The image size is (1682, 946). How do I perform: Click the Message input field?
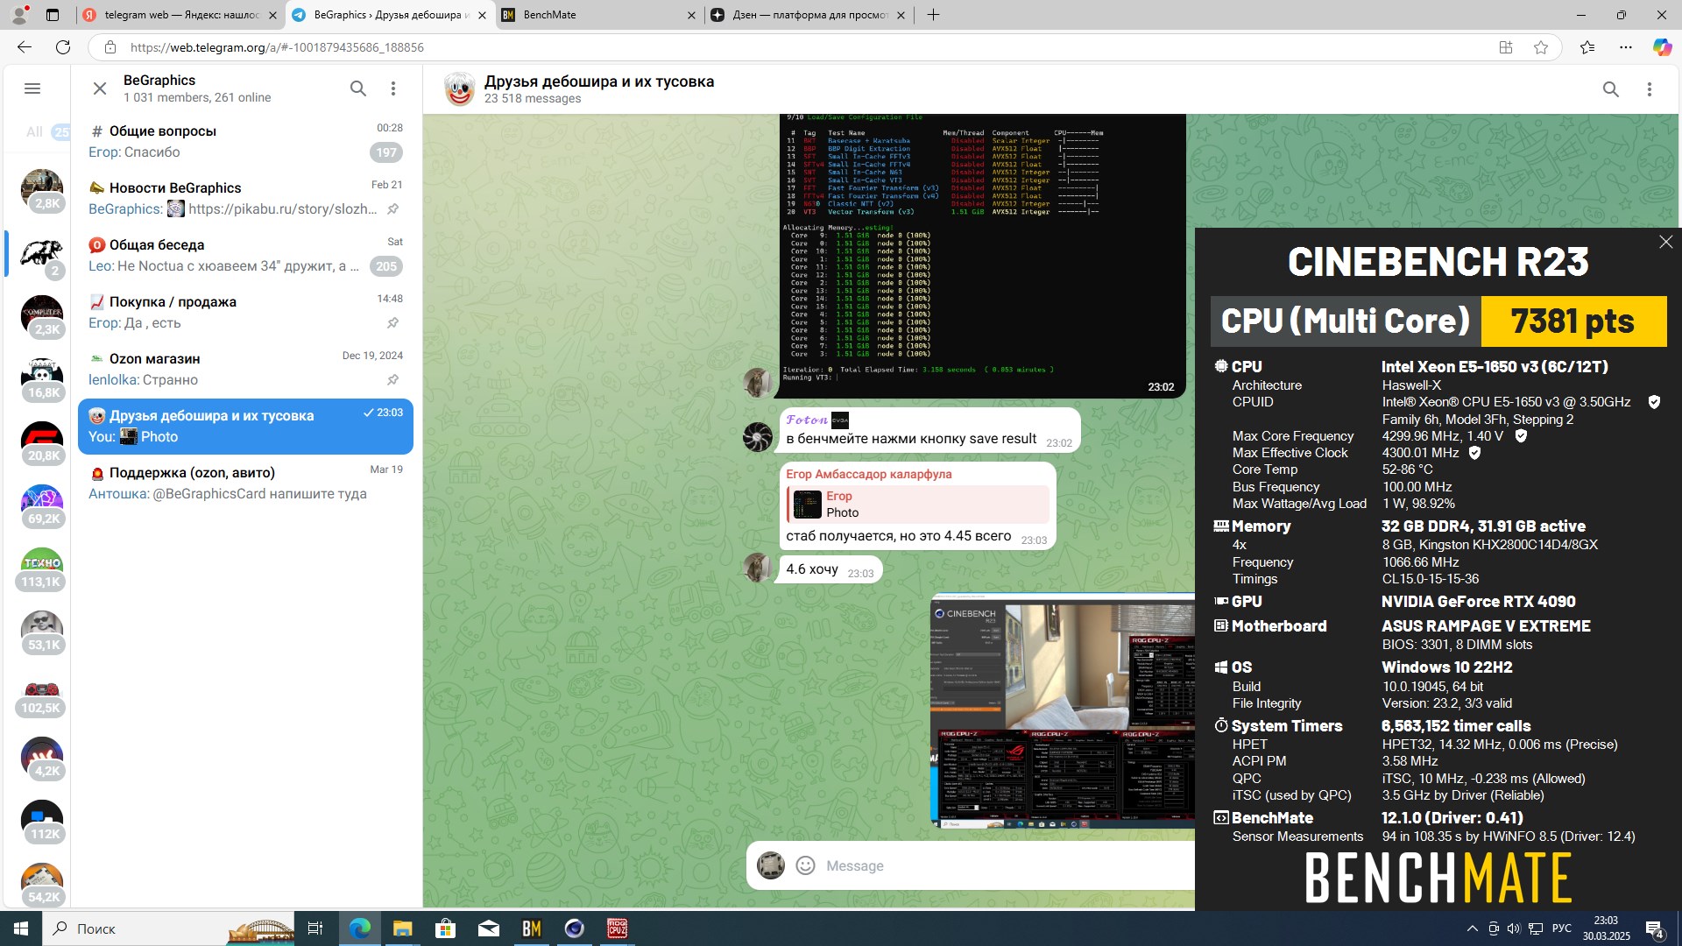click(1007, 865)
